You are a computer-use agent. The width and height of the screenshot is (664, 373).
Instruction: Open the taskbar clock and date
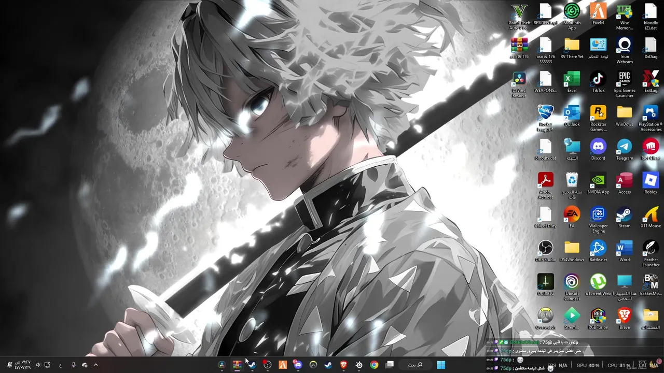[22, 365]
